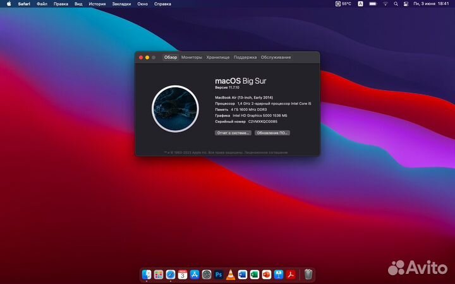This screenshot has height=284, width=455.
Task: Open Microsoft PowerPoint from the Dock
Action: (x=267, y=274)
